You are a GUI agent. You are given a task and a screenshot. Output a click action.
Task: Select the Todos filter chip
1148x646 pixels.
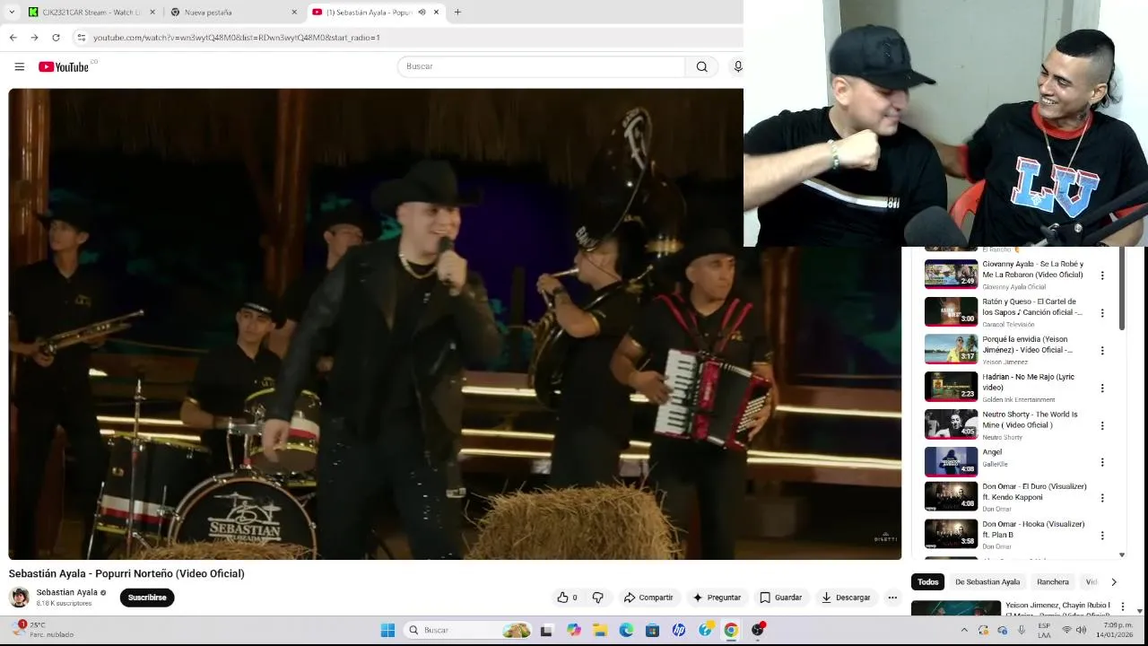(928, 581)
